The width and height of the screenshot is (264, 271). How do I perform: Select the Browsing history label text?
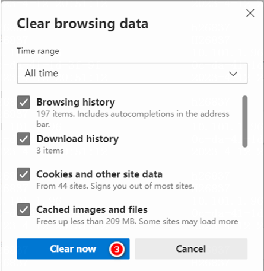pos(75,103)
